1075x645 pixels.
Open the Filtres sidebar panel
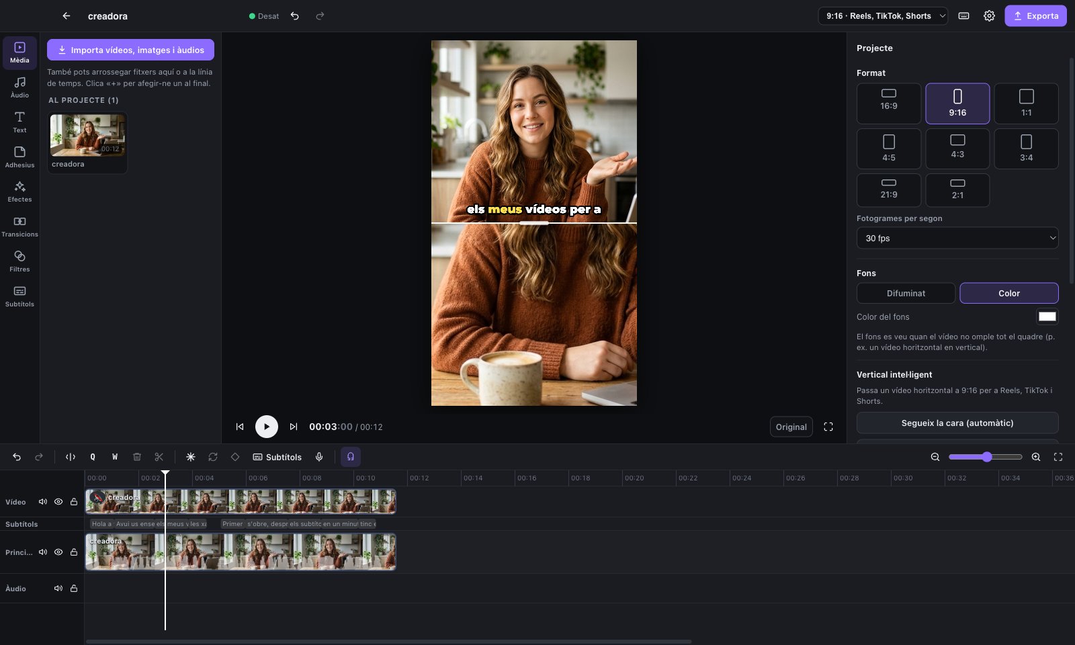(19, 261)
